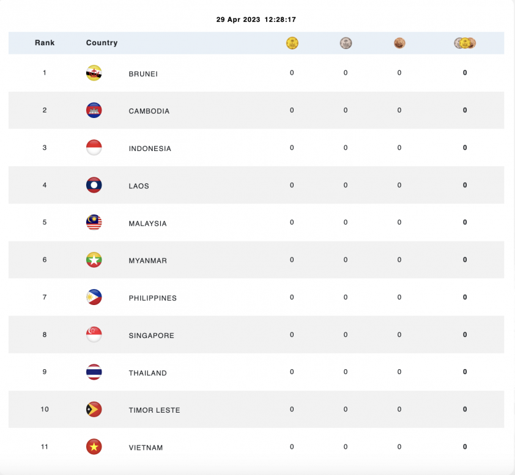The height and width of the screenshot is (475, 515).
Task: Click the Brunei flag icon
Action: tap(94, 73)
